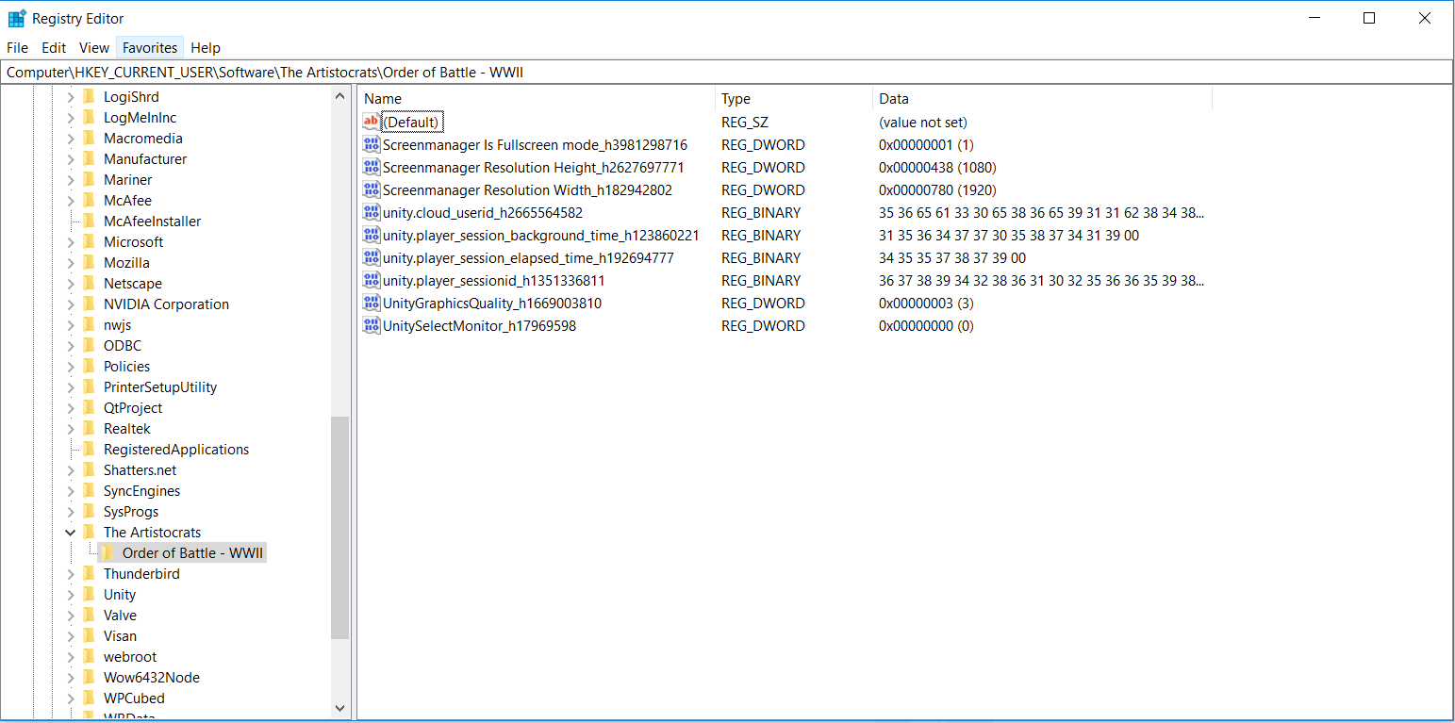Image resolution: width=1455 pixels, height=723 pixels.
Task: Click the folder icon of Microsoft key
Action: click(x=90, y=241)
